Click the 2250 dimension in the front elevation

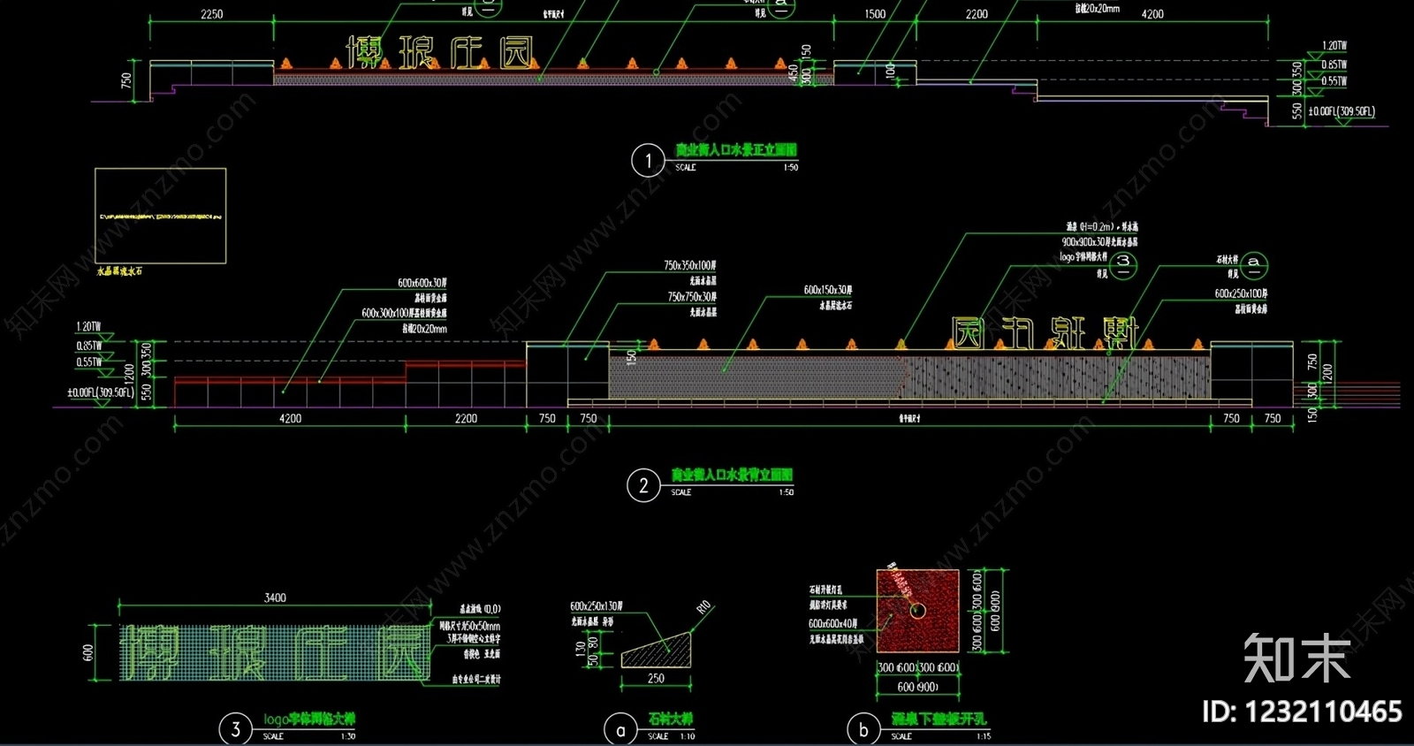(x=211, y=14)
